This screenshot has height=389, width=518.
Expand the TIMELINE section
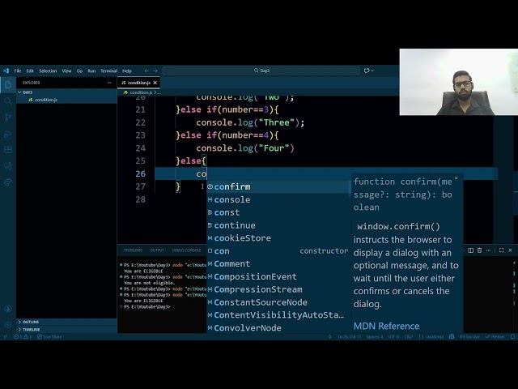(x=66, y=330)
